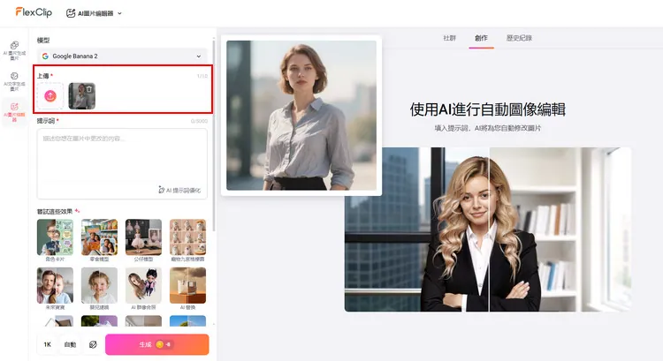Open the 1K resolution selector
This screenshot has height=361, width=663.
click(47, 344)
